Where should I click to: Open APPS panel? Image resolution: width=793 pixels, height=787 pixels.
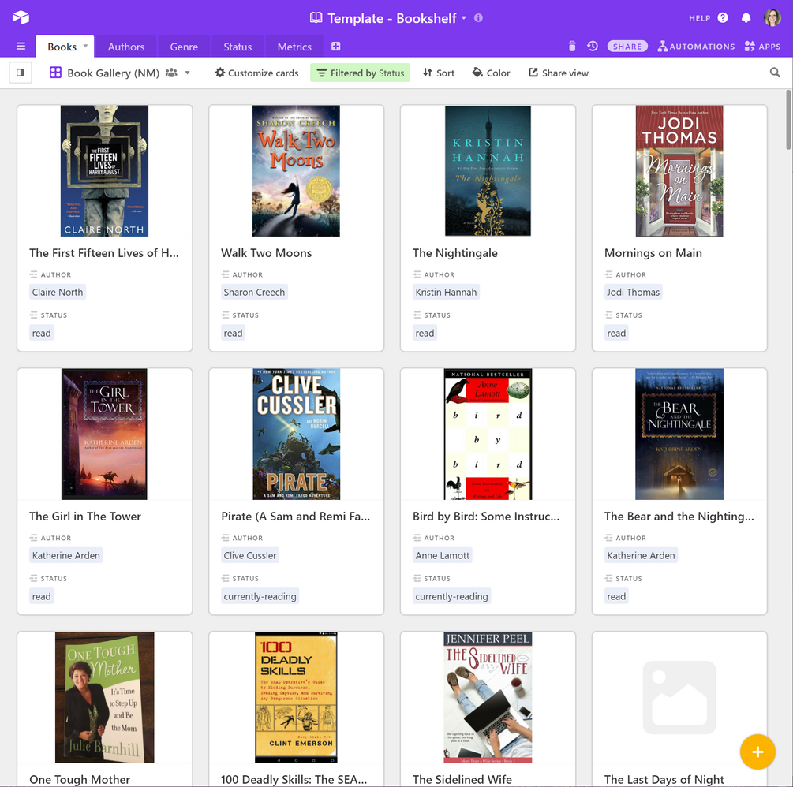coord(763,47)
